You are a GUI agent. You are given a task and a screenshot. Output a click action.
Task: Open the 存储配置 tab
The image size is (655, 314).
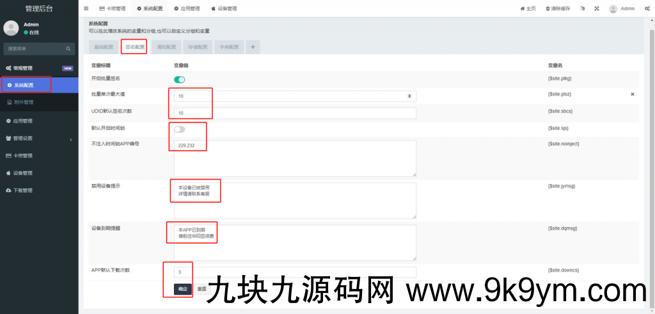point(198,47)
